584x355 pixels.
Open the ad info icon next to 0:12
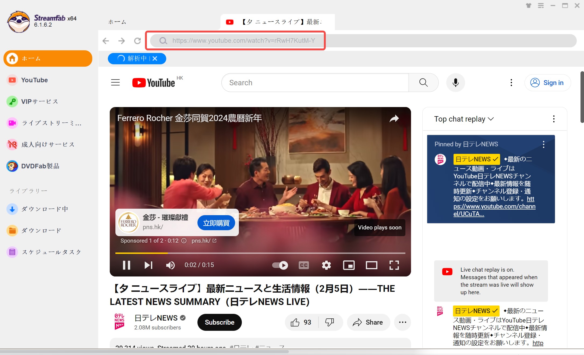184,241
